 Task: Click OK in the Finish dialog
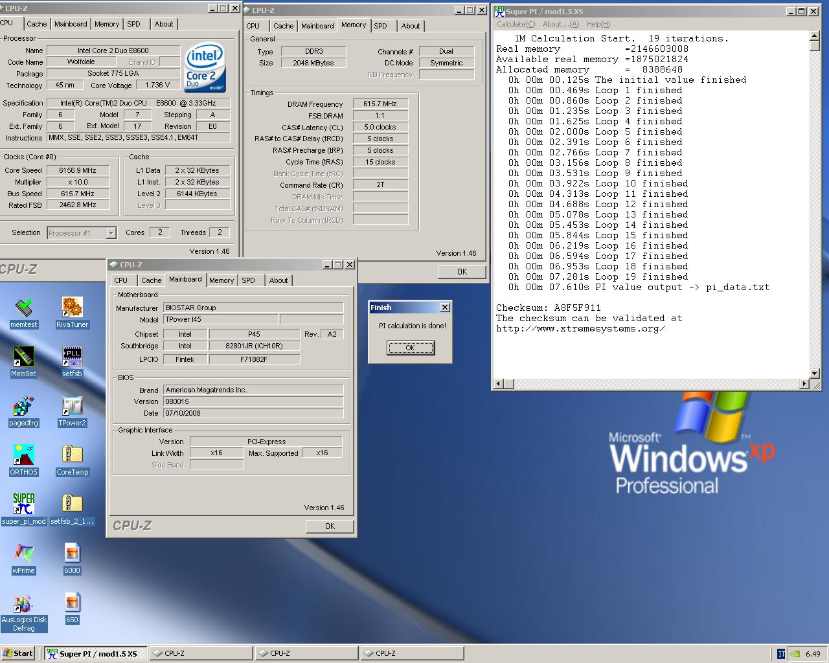pyautogui.click(x=411, y=348)
